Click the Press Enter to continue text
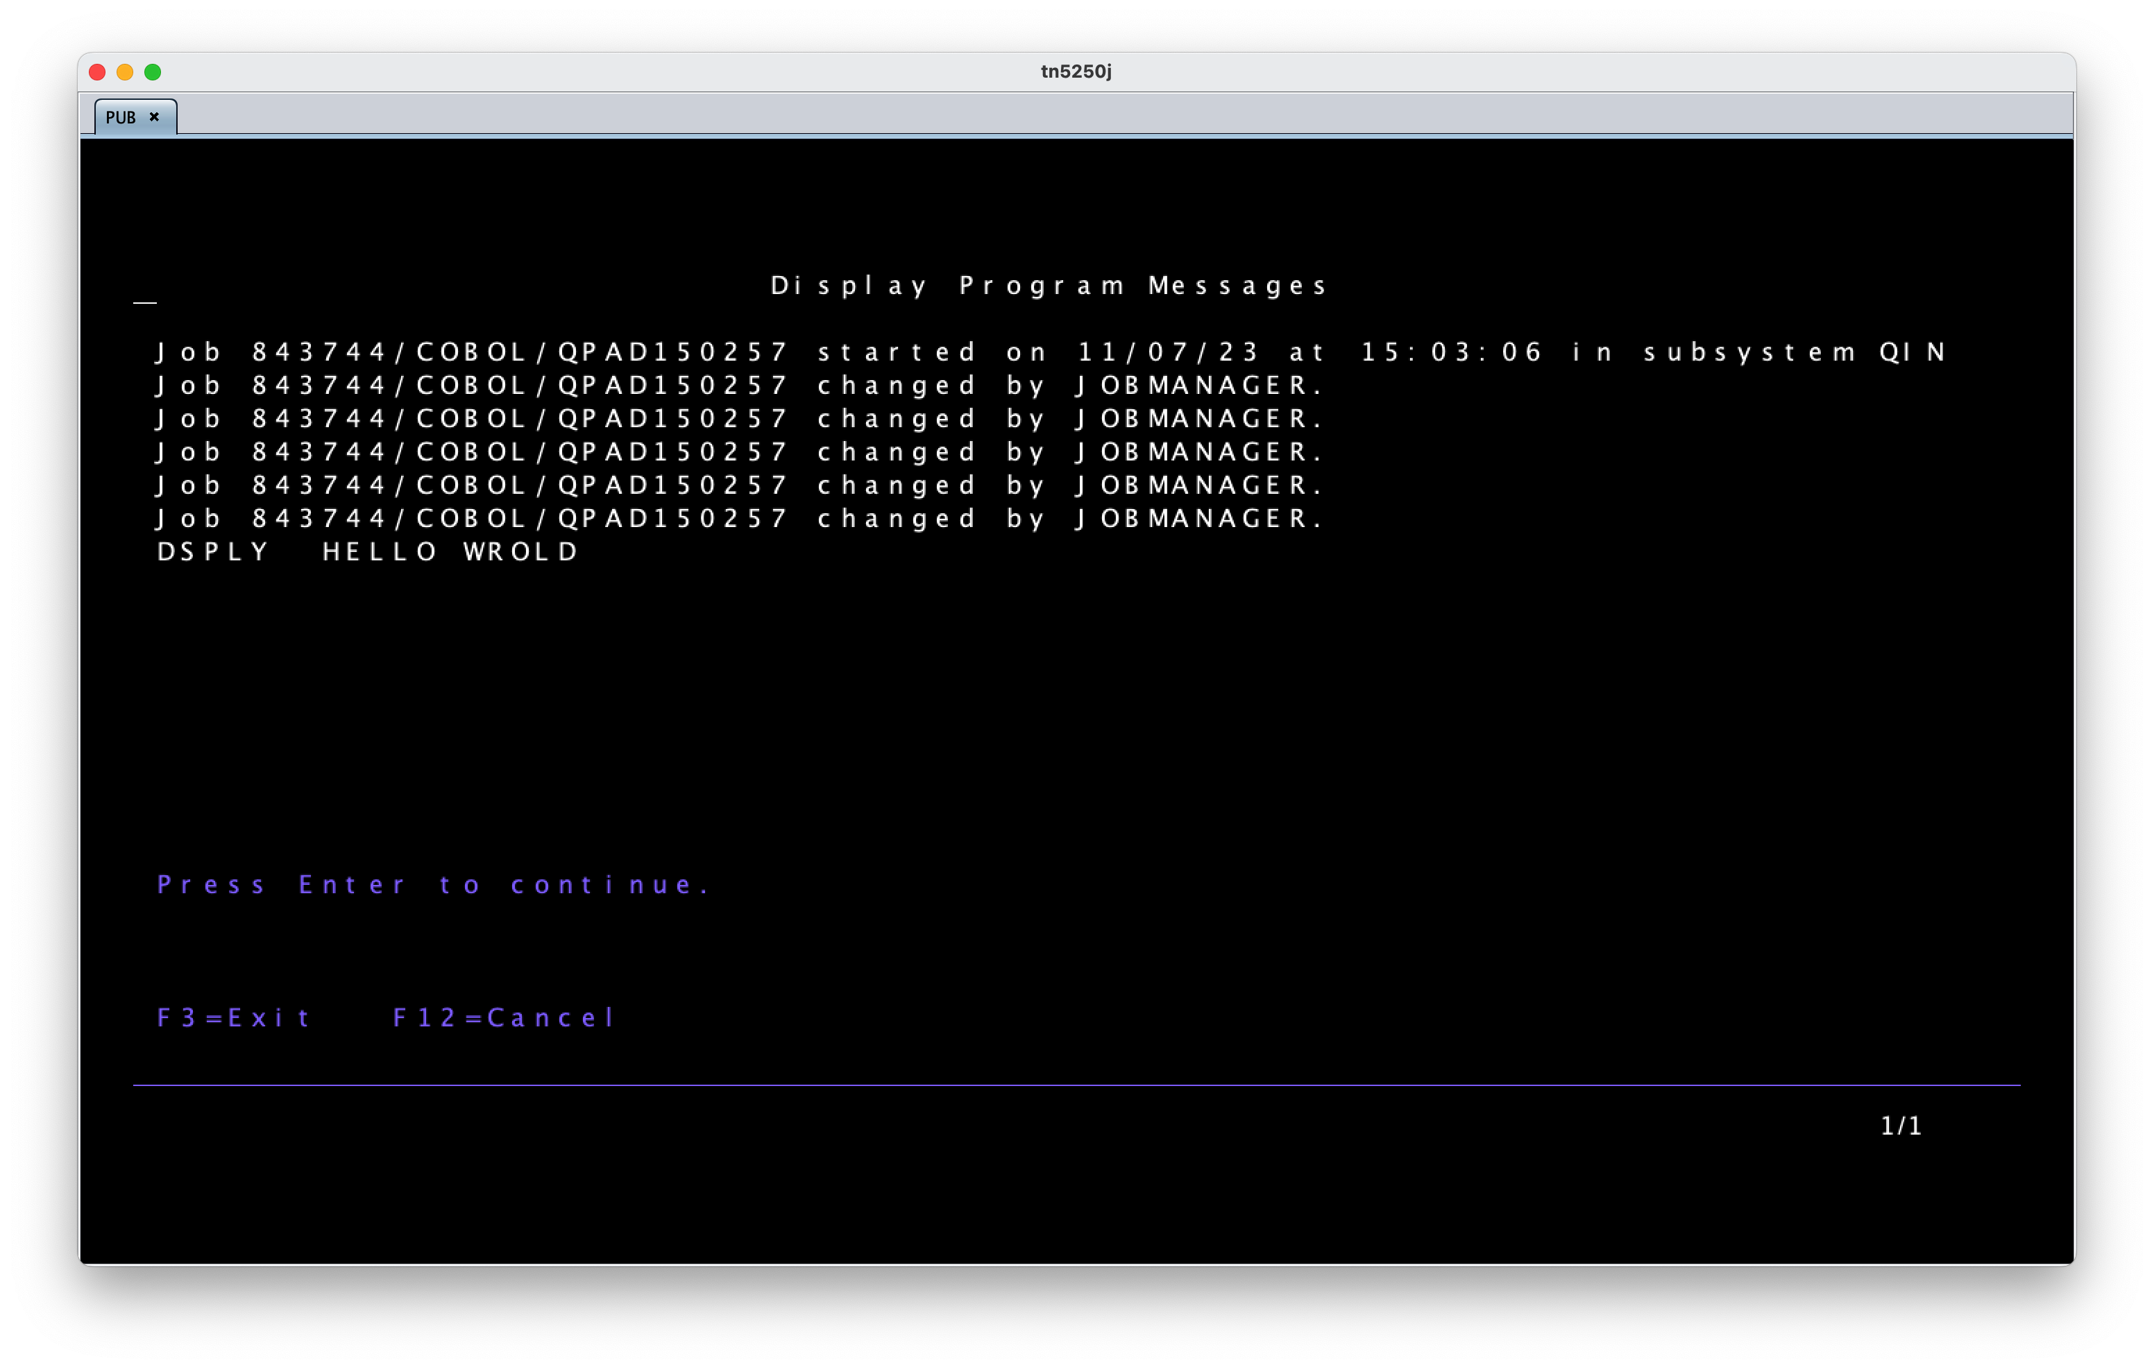This screenshot has width=2154, height=1369. pos(433,884)
